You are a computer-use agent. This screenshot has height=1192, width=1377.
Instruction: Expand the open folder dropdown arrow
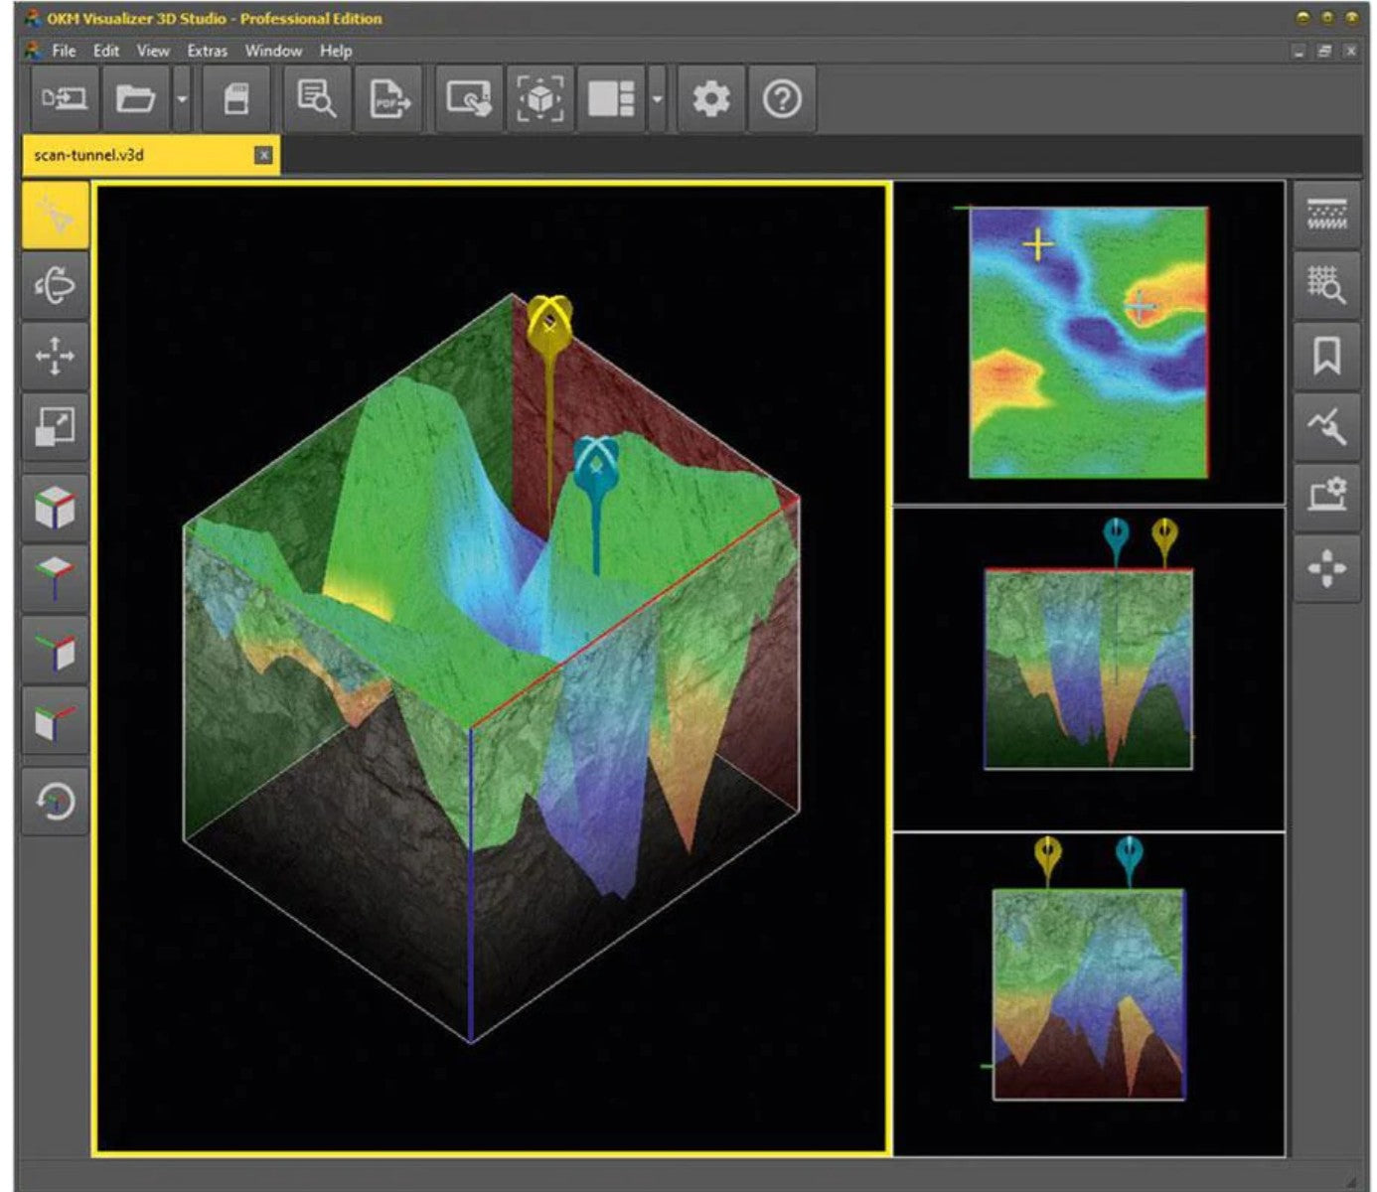click(x=182, y=99)
